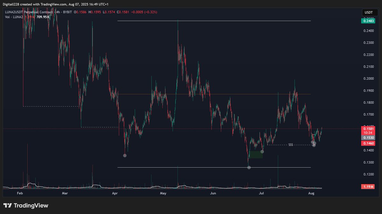
Task: Click the 0.2000 price axis label
Action: [368, 78]
